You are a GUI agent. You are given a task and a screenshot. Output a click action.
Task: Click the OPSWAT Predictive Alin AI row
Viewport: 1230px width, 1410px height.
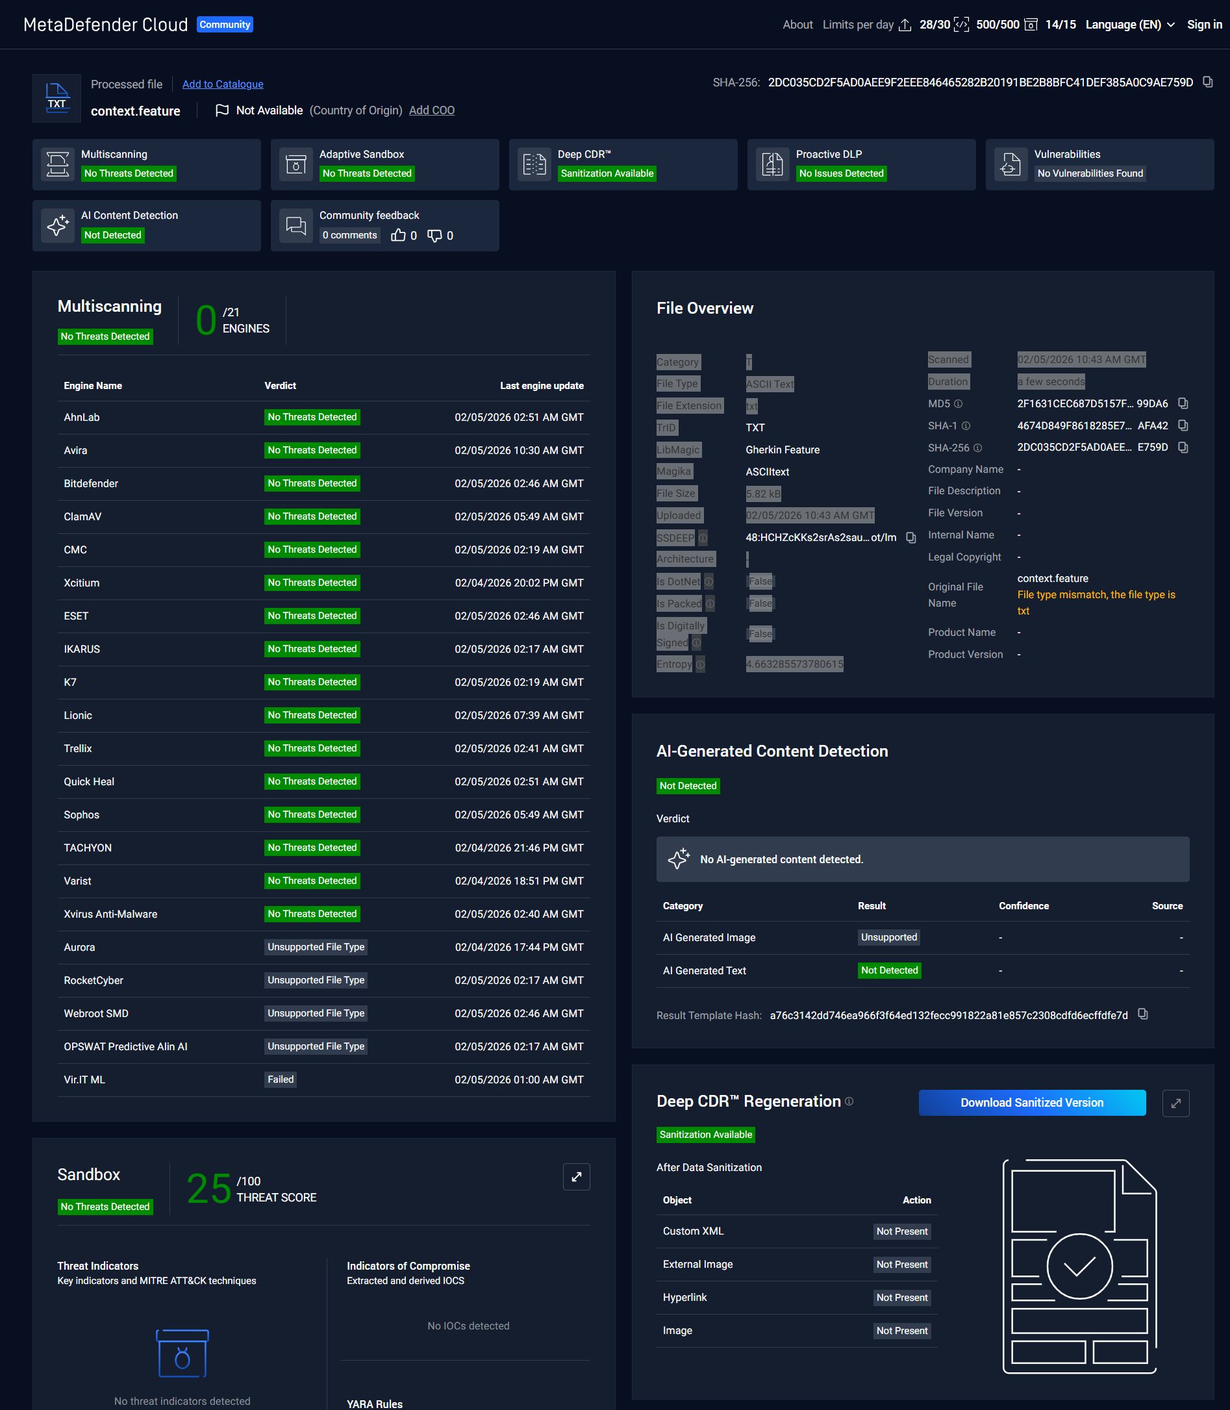[323, 1047]
